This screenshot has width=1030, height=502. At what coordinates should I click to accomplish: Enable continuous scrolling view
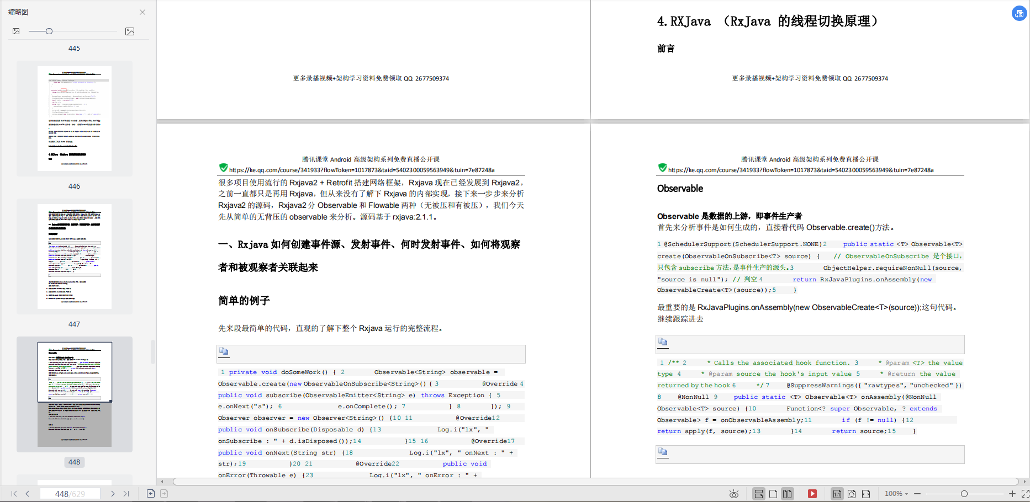(x=759, y=494)
